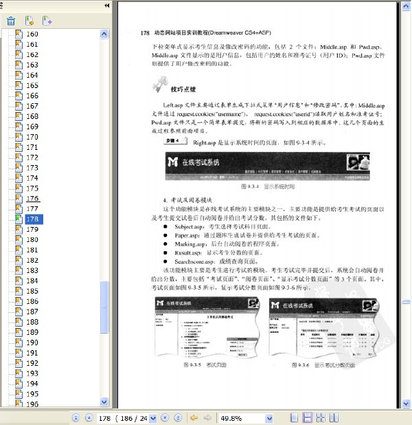Screen dimensions: 412x425
Task: Select bookmark 182
Action: [x=32, y=260]
